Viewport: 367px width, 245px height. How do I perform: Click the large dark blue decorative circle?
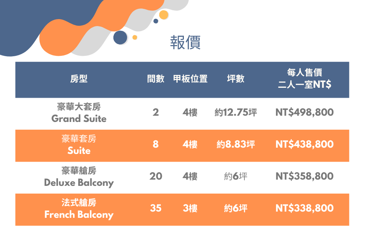click(120, 37)
